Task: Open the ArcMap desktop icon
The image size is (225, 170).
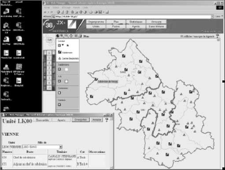Action: point(6,40)
